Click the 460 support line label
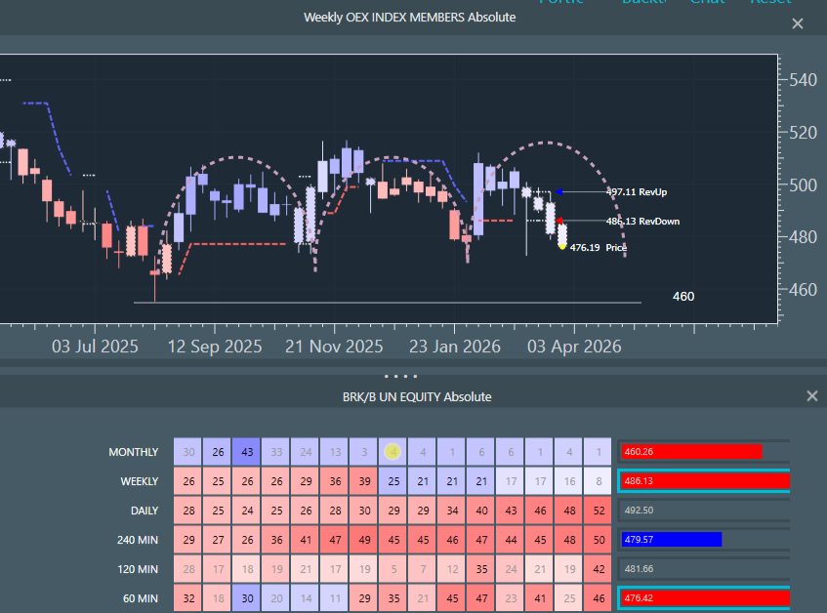Screen dimensions: 827x613 point(683,296)
